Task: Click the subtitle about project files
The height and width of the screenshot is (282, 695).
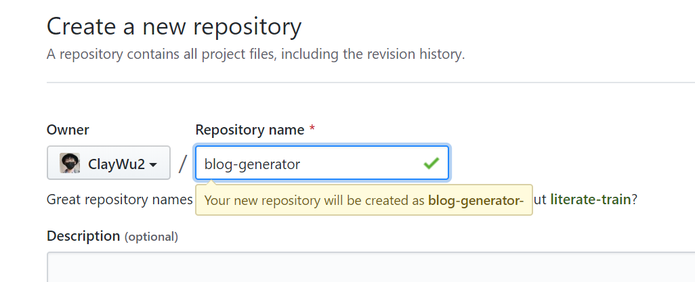Action: coord(255,54)
